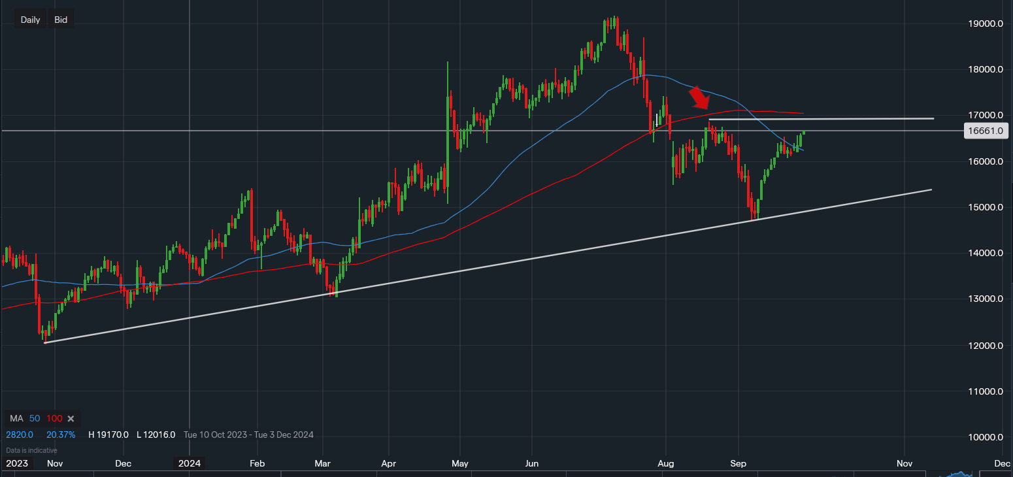Open the Bid price type selector
The width and height of the screenshot is (1013, 477).
[x=61, y=20]
